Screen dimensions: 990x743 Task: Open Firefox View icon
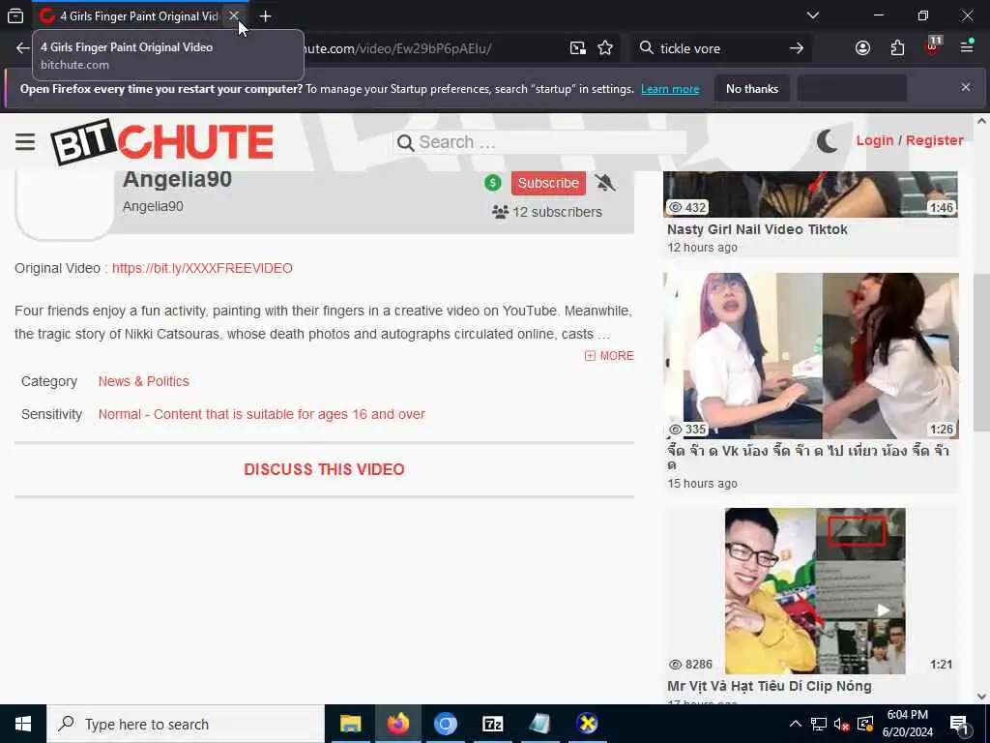click(x=15, y=15)
